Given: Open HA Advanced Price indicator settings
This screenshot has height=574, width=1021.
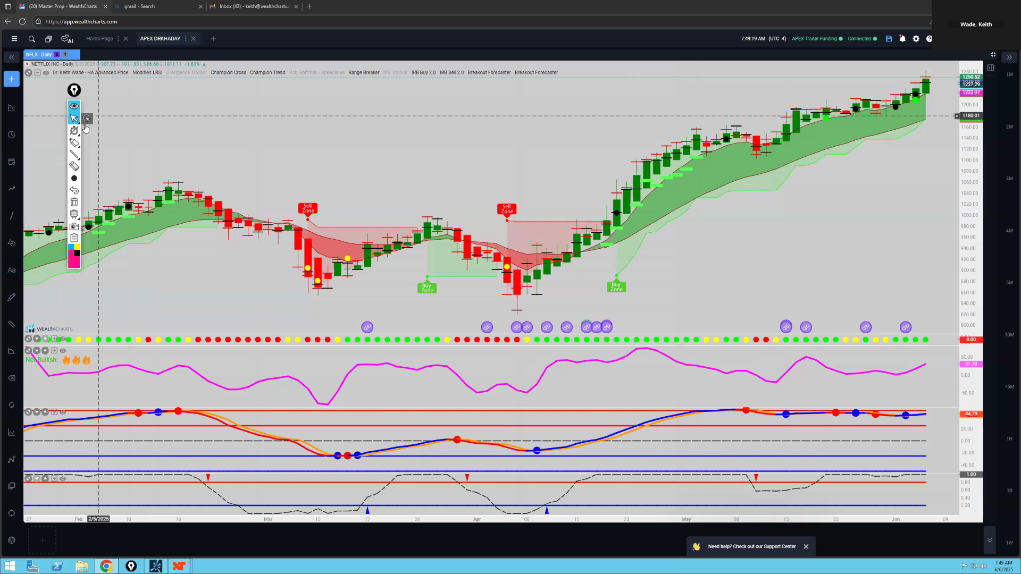Looking at the screenshot, I should coord(90,73).
